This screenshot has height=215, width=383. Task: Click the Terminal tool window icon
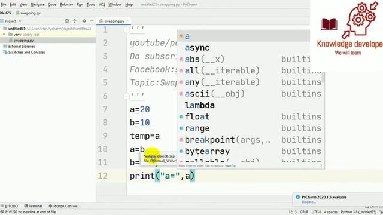pos(26,206)
